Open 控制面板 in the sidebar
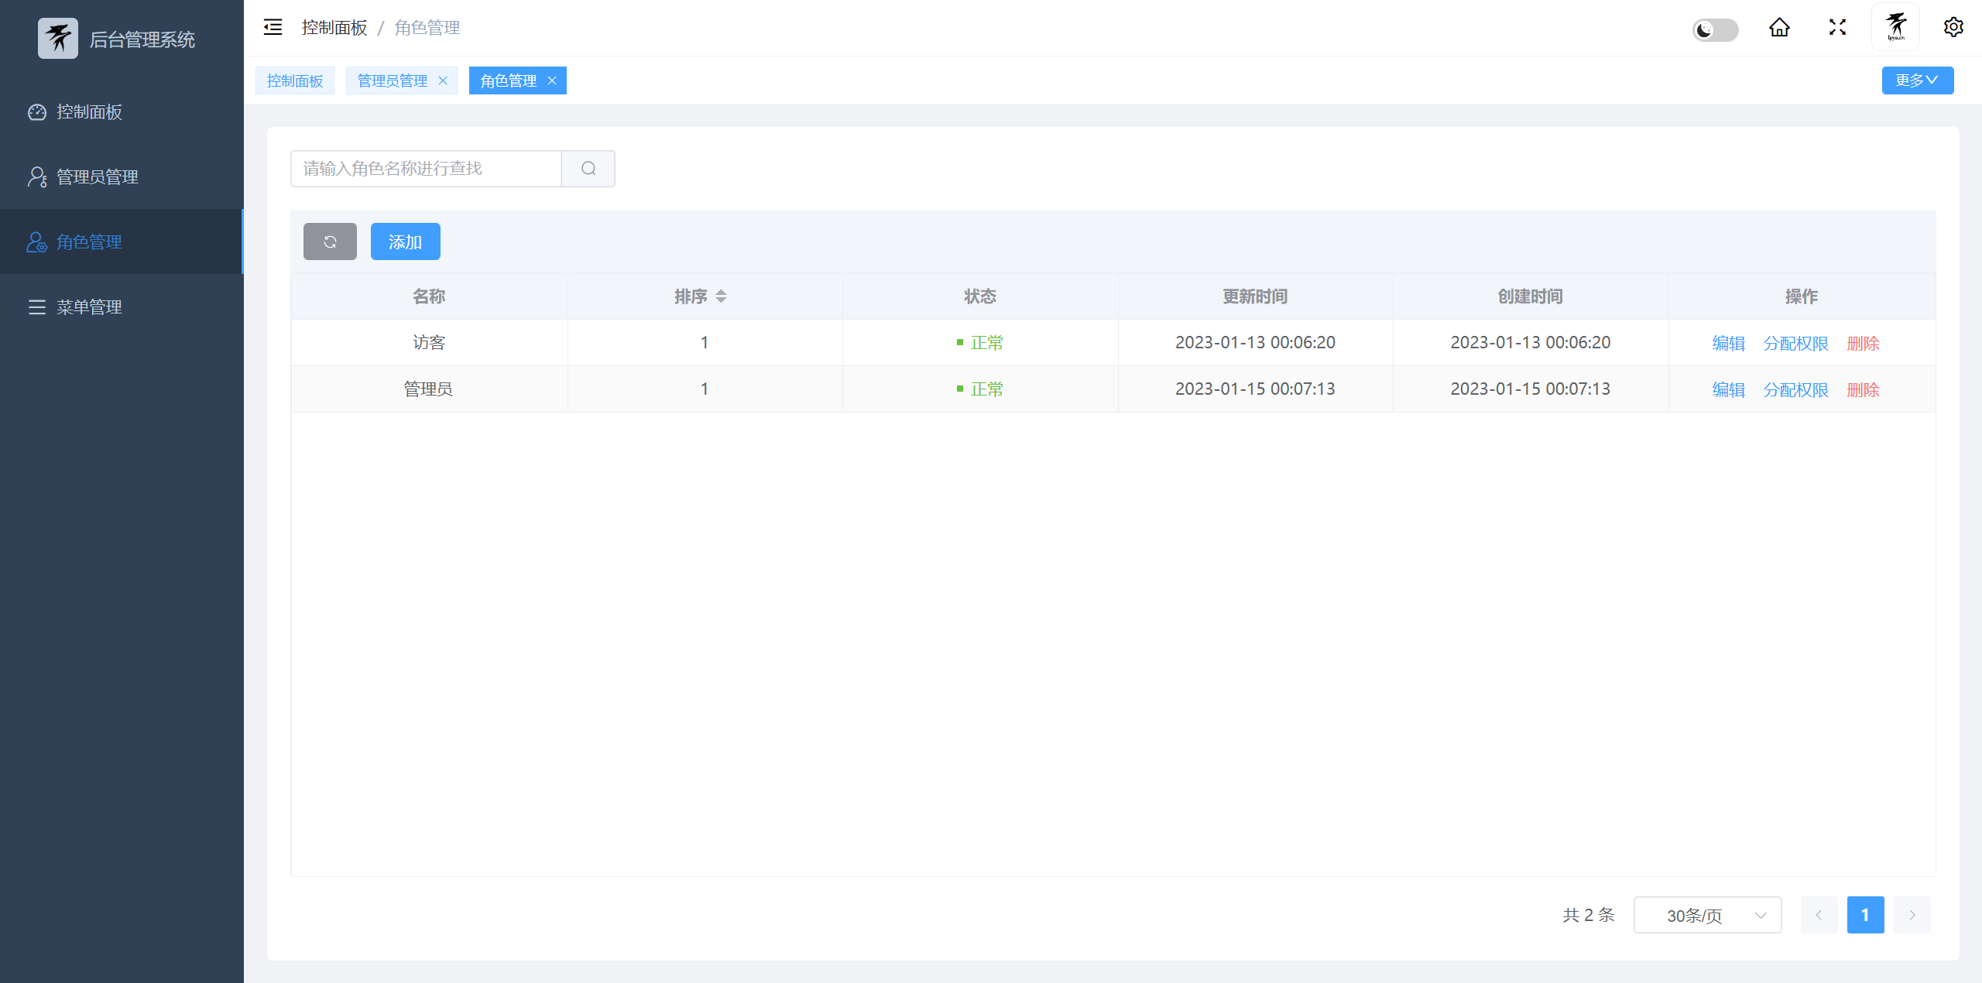 [122, 112]
